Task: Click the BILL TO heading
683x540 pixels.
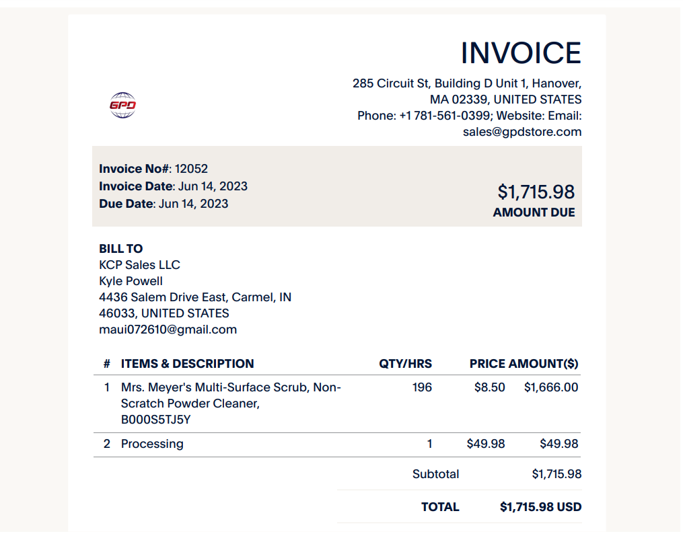Action: tap(120, 249)
